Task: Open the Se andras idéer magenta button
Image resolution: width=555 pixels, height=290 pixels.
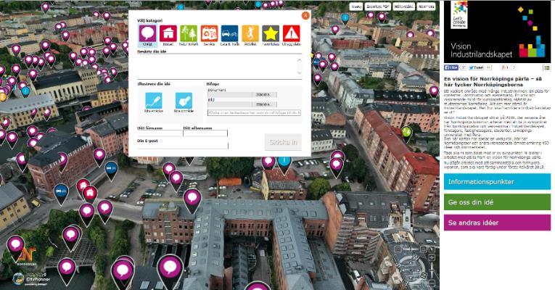Action: coord(497,223)
